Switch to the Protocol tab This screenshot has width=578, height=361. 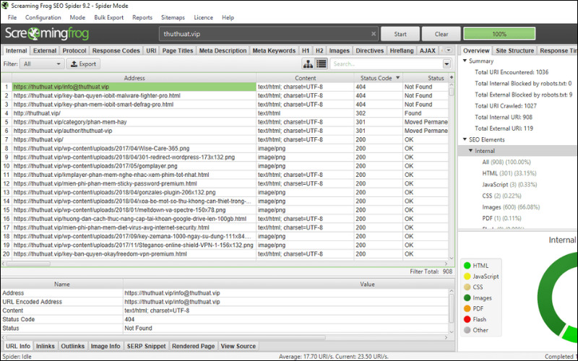[x=74, y=51]
